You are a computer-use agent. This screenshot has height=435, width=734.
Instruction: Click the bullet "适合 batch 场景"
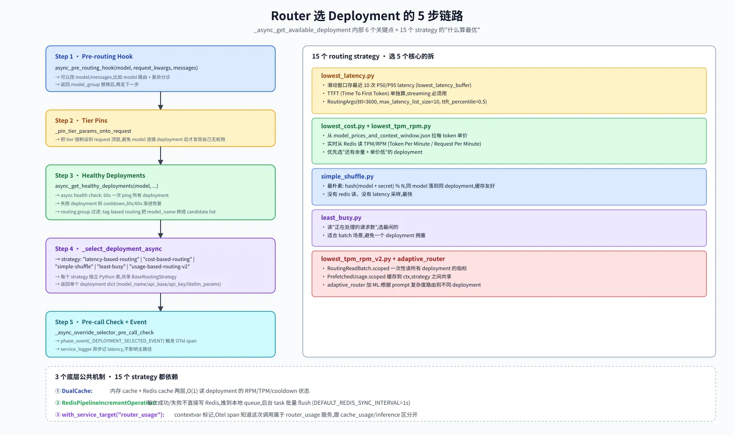[x=373, y=235]
